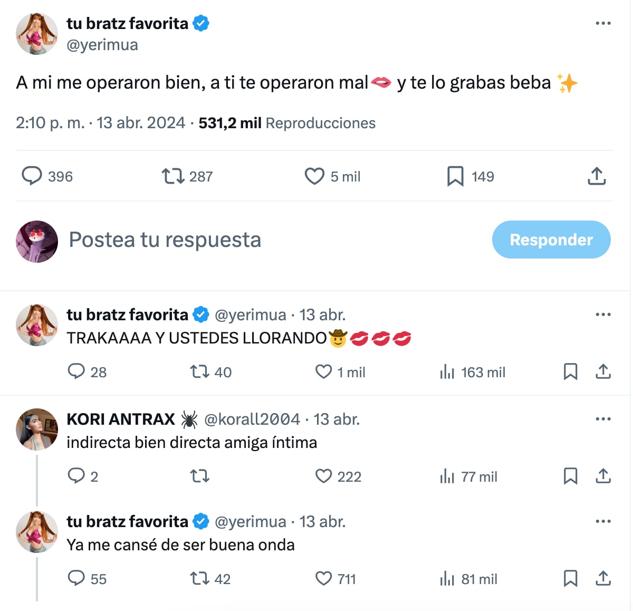Open more options menu on main post
The image size is (633, 611).
(x=602, y=23)
